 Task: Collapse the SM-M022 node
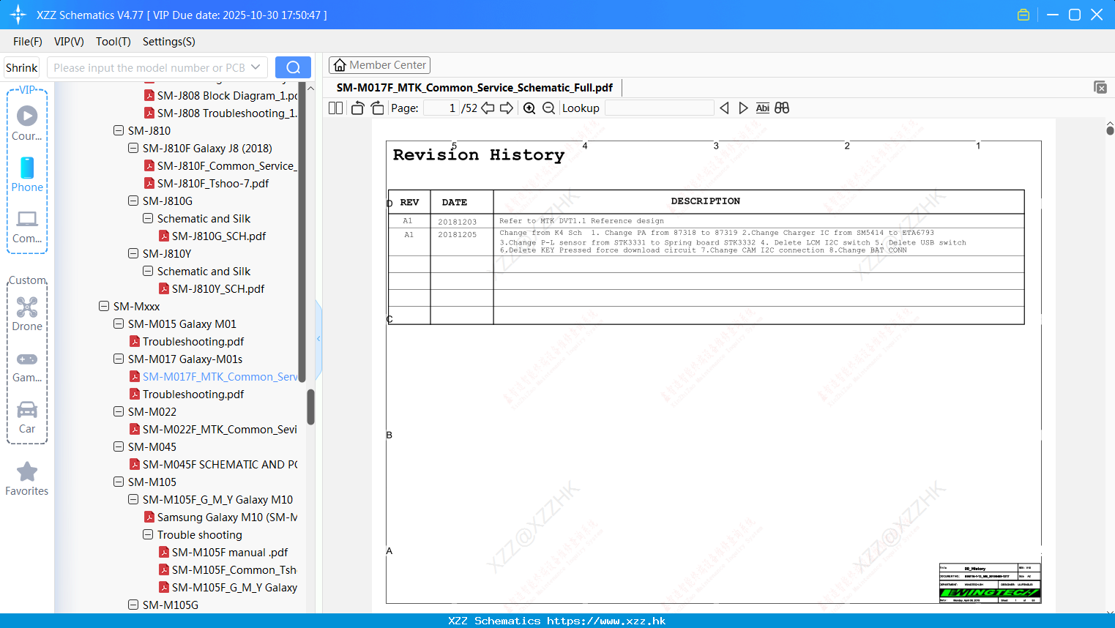[x=119, y=411]
